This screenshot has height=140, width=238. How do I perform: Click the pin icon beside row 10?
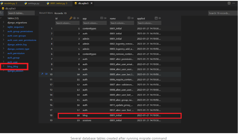click(x=46, y=74)
